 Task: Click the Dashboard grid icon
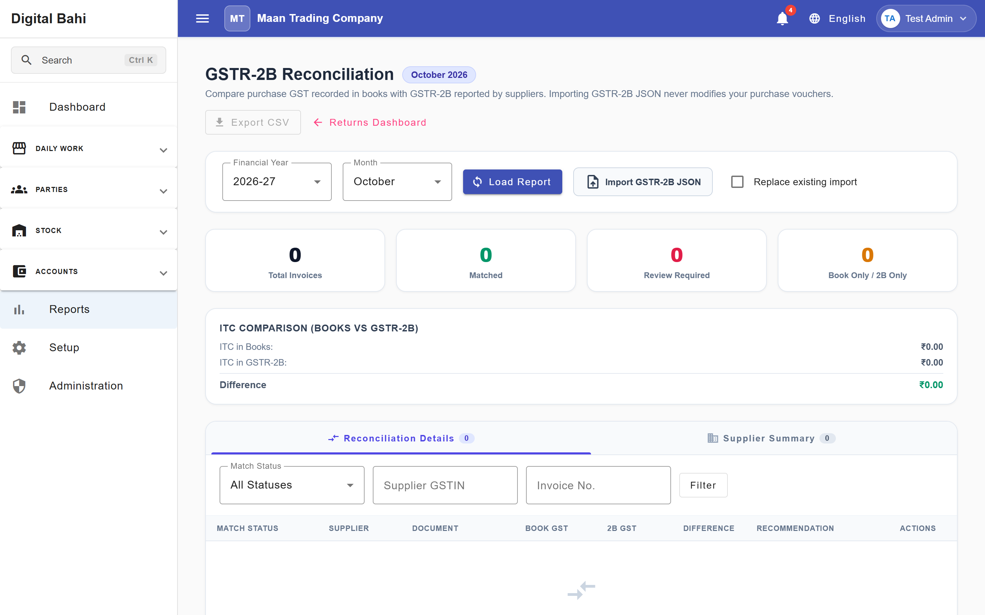click(19, 107)
